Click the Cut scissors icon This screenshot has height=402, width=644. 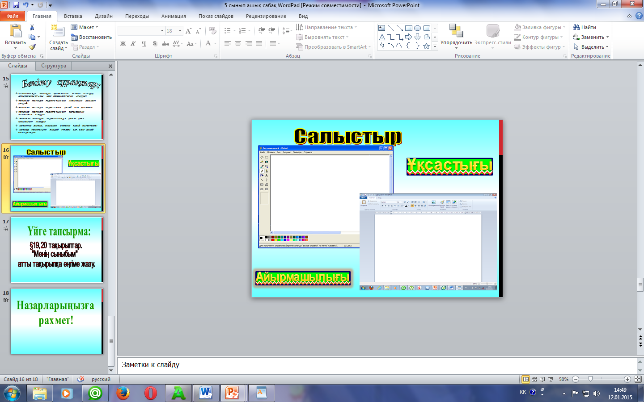(32, 27)
